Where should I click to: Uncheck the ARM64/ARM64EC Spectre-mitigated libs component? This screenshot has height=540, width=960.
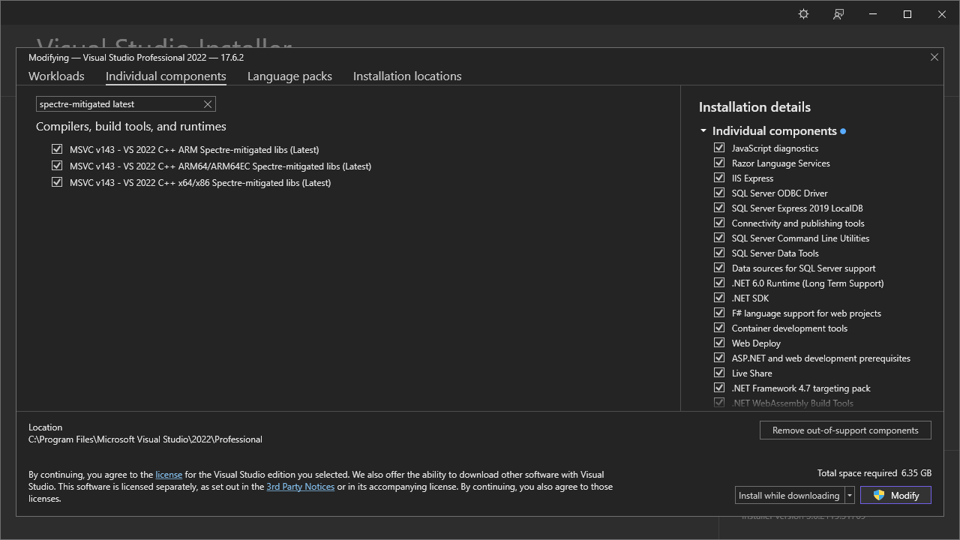(x=57, y=166)
